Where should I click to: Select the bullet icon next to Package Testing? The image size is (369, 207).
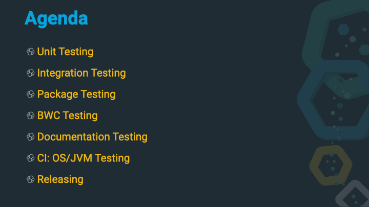click(x=31, y=95)
